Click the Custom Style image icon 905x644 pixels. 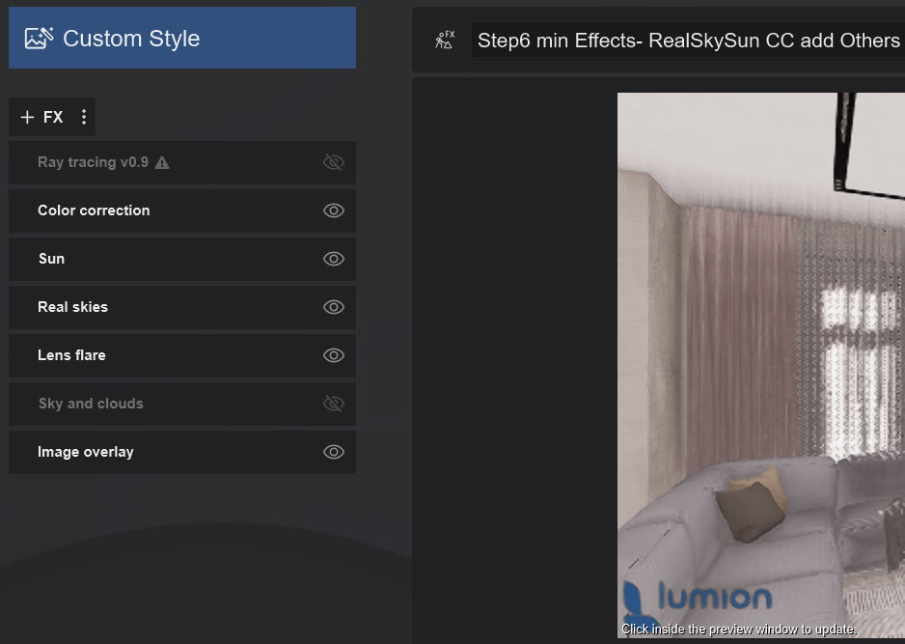(39, 39)
